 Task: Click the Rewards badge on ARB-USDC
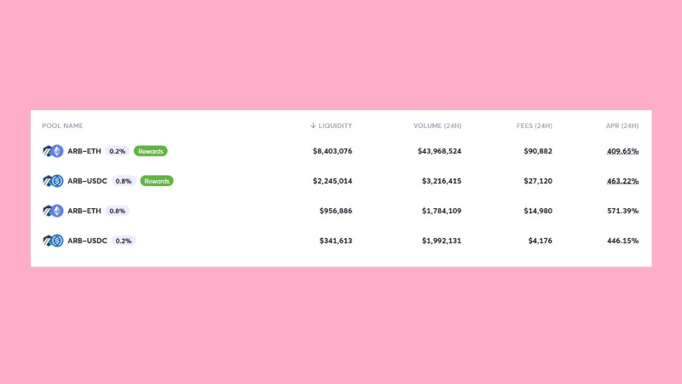157,181
